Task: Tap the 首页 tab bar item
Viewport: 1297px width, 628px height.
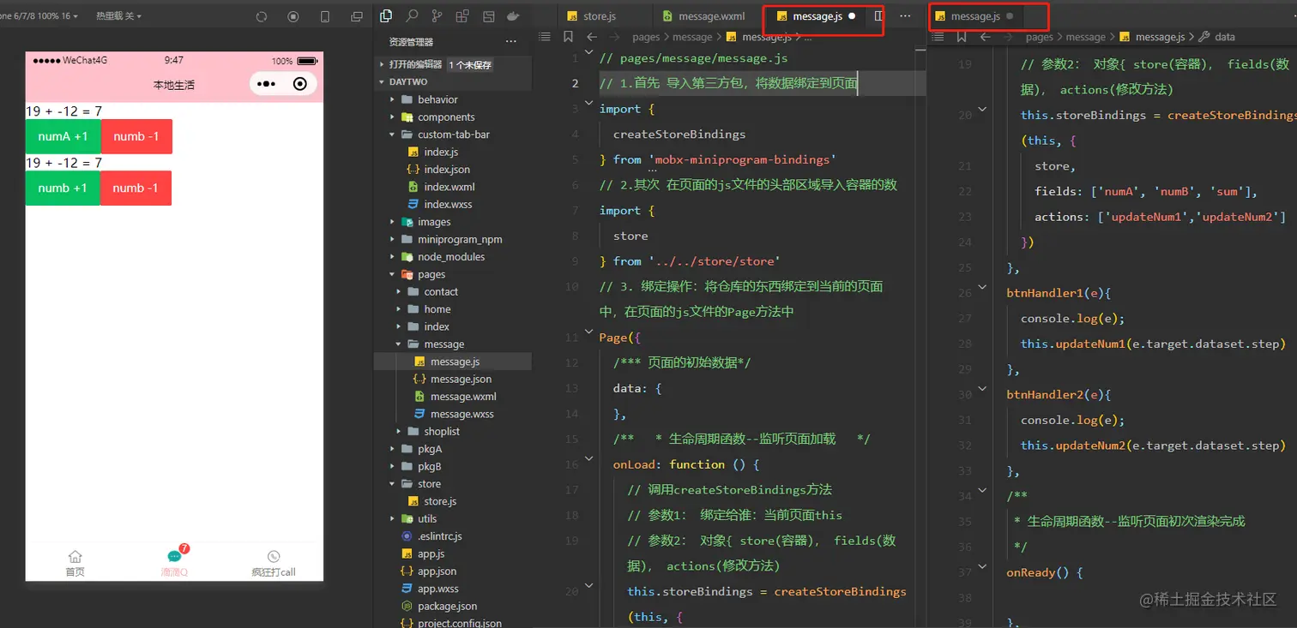Action: point(75,564)
